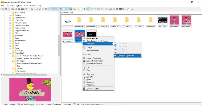
Task: Choose Open Selected in Full Screen
Action: [x=98, y=41]
